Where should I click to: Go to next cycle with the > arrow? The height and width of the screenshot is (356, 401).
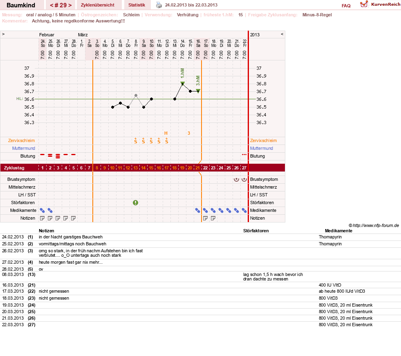click(70, 5)
